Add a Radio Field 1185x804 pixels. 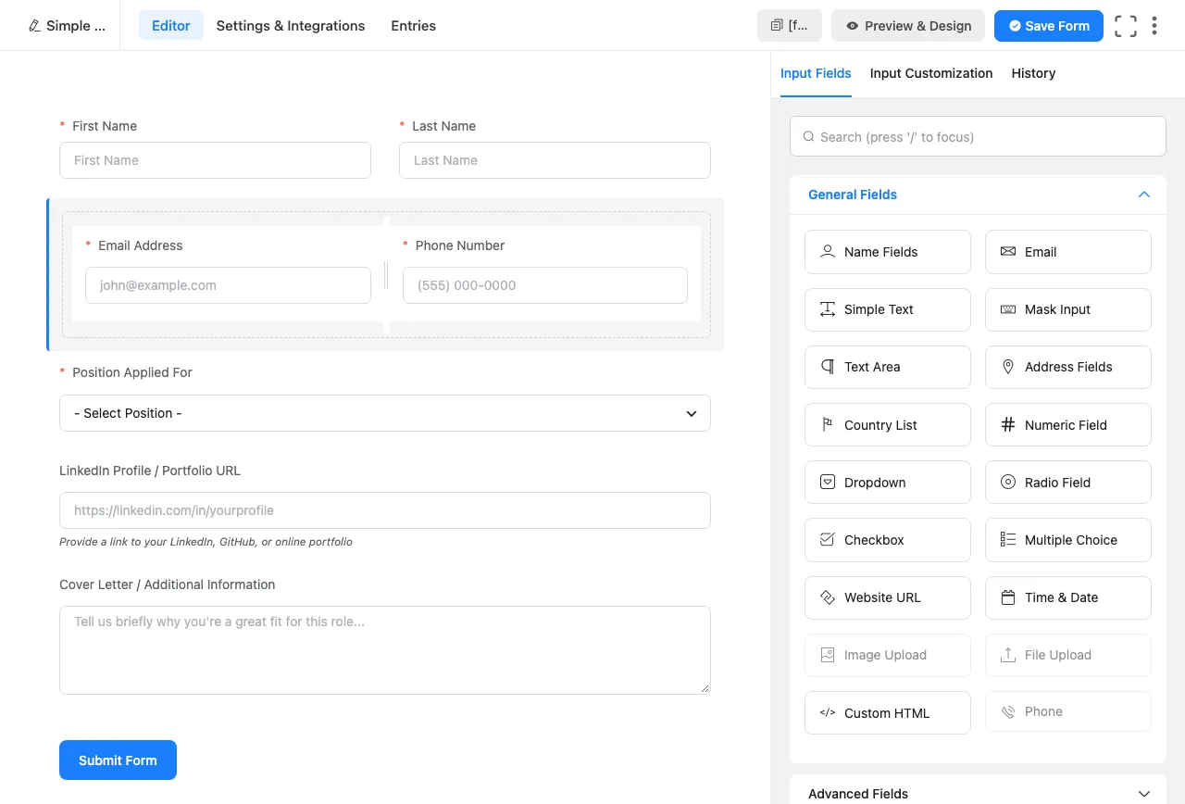tap(1068, 483)
